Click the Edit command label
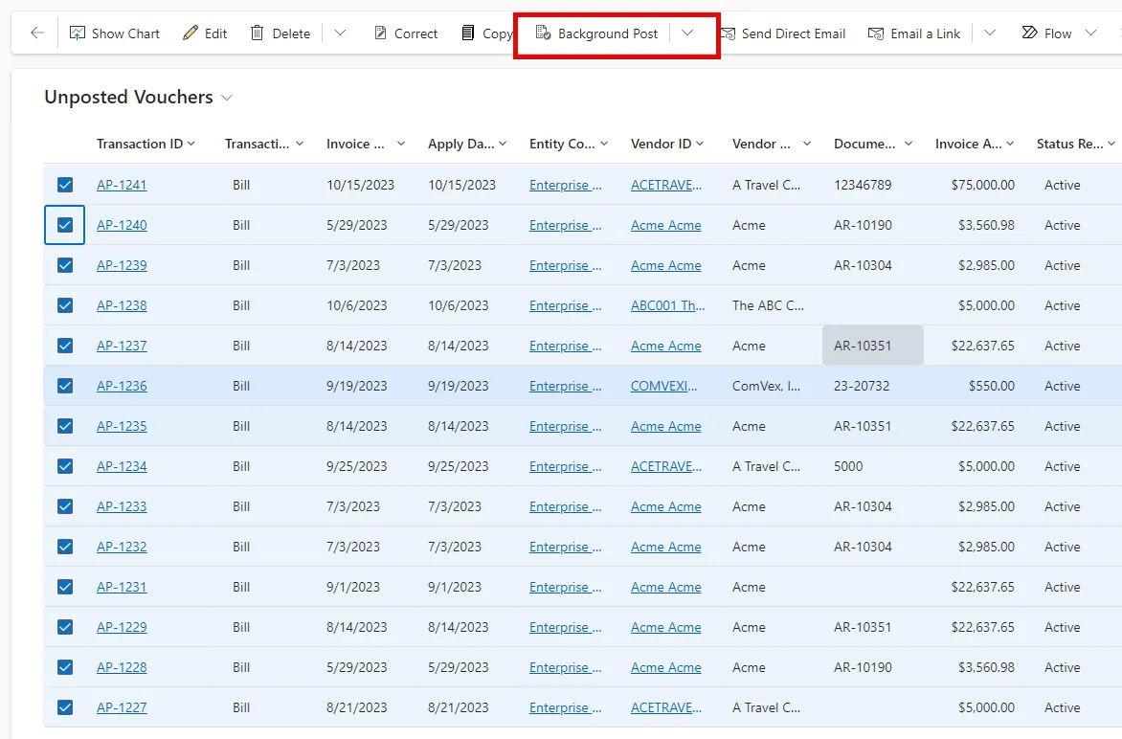The image size is (1122, 739). 215,34
